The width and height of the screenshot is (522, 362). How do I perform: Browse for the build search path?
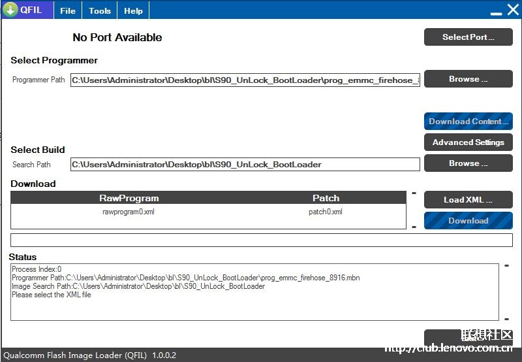pyautogui.click(x=468, y=163)
